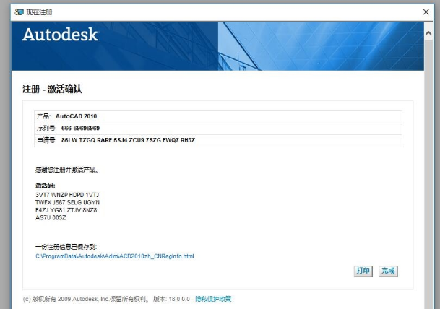The height and width of the screenshot is (309, 440).
Task: Click activation code line AS7U 003Z
Action: [x=51, y=217]
